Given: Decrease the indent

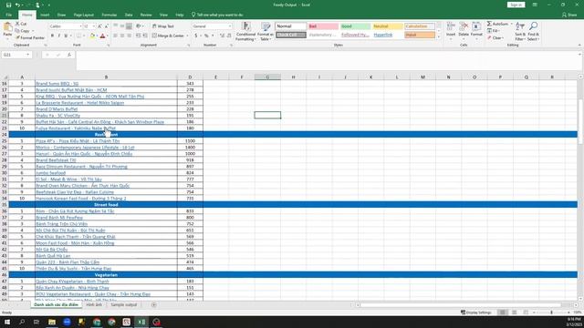Looking at the screenshot, I should click(138, 36).
